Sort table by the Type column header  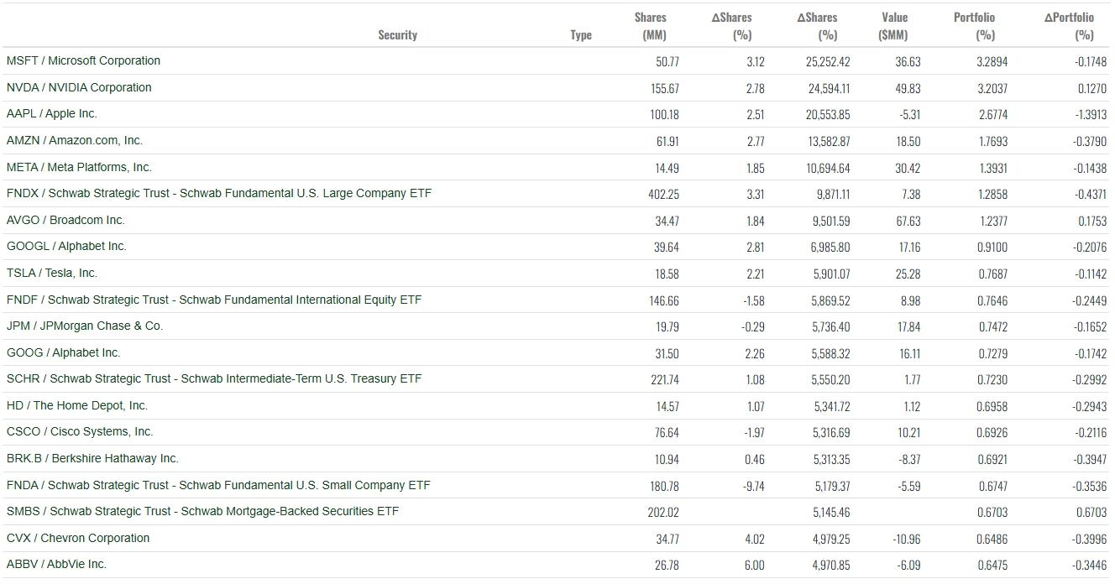point(581,35)
